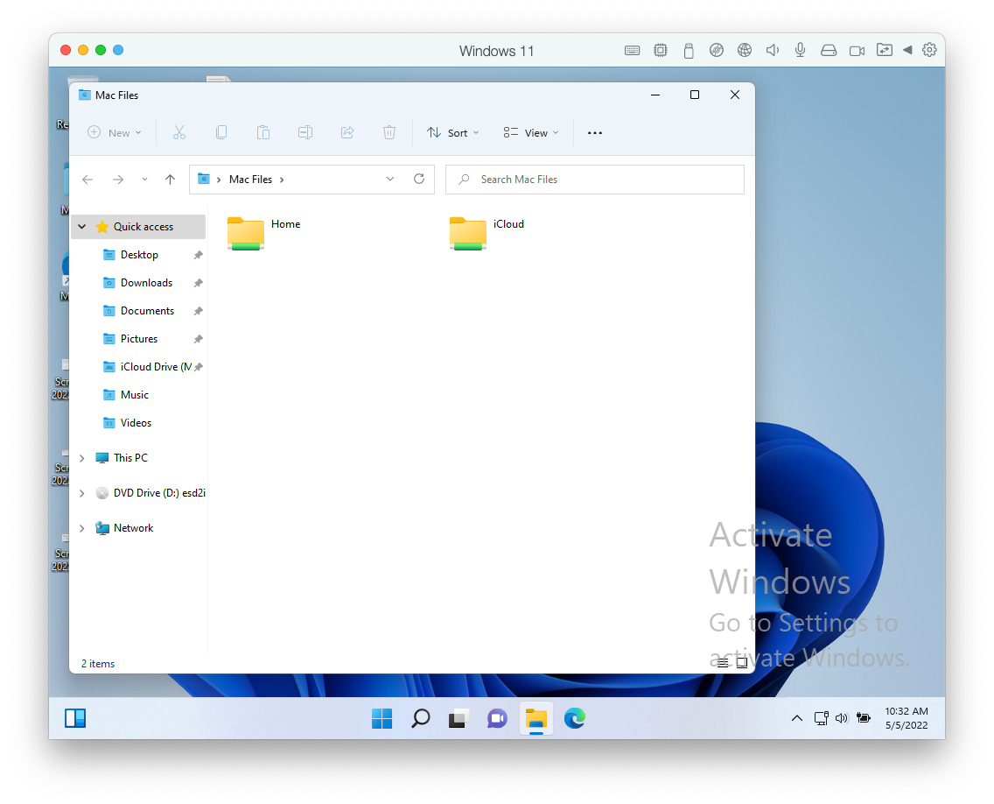The width and height of the screenshot is (994, 804).
Task: Open the Windows Start menu
Action: pos(381,718)
